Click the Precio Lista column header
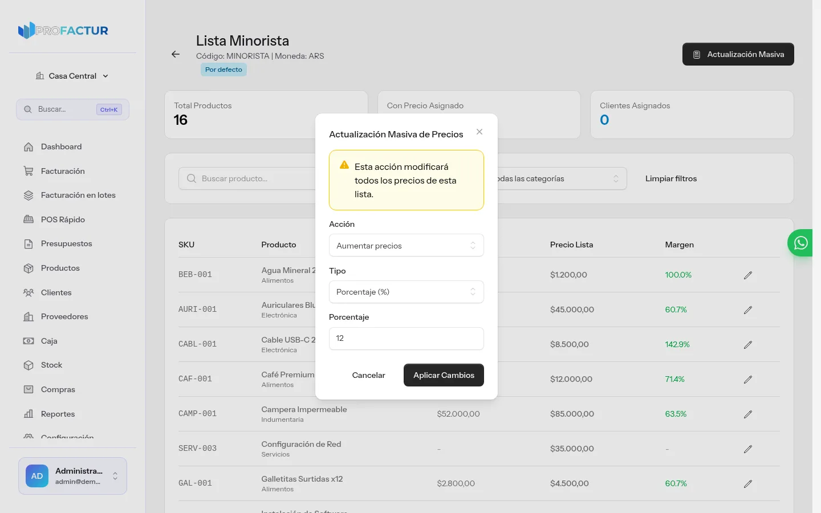The width and height of the screenshot is (821, 513). click(571, 245)
